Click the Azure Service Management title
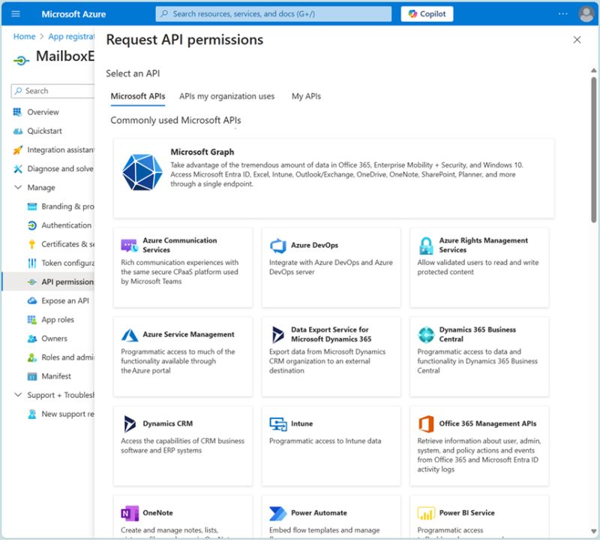Screen dimensions: 600x540 pos(188,334)
